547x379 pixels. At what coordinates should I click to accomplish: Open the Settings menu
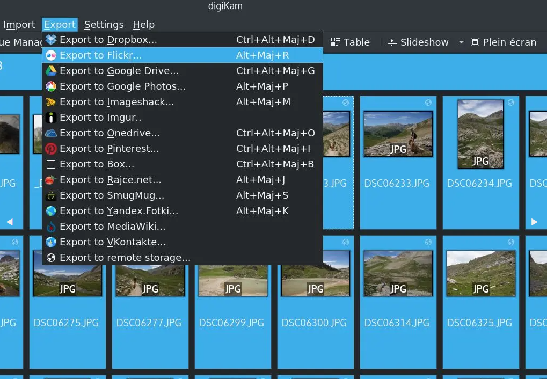tap(104, 25)
